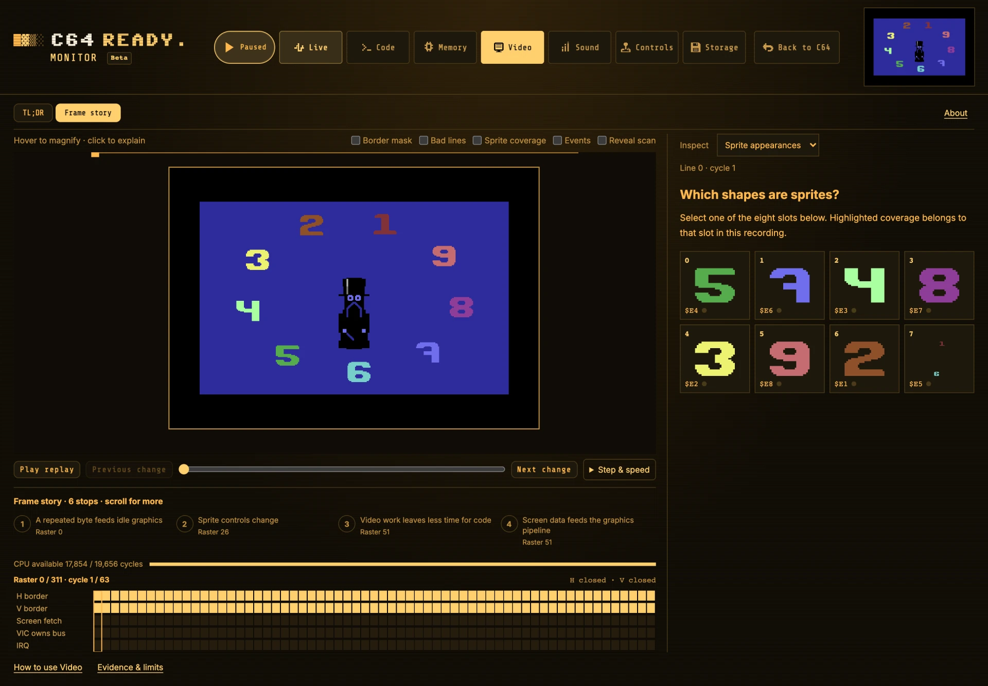Open frame story stop 3 'Video work leaves less time'

click(x=415, y=525)
